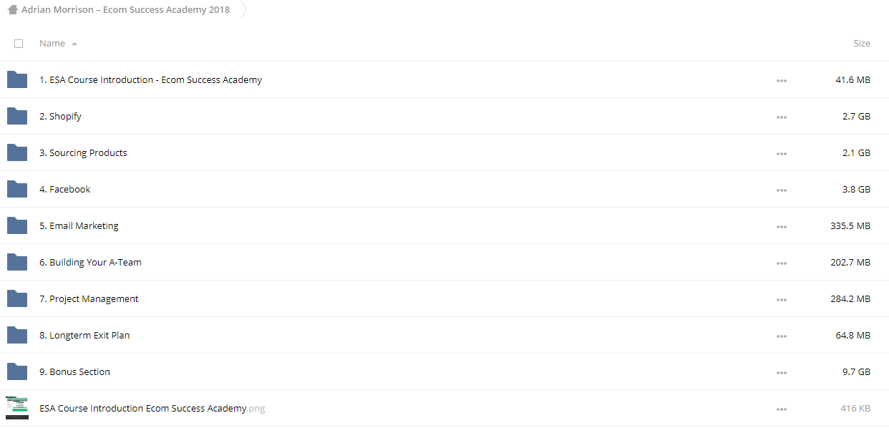This screenshot has width=889, height=428.
Task: Open more options for 3. Sourcing Products
Action: point(782,153)
